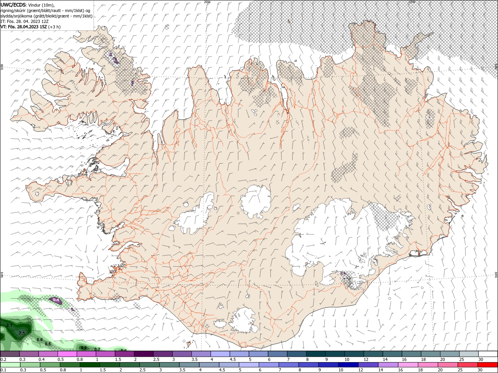Click the pale lavender swatch labeled 4 in upper scale
This screenshot has height=373, width=498.
pos(220,354)
